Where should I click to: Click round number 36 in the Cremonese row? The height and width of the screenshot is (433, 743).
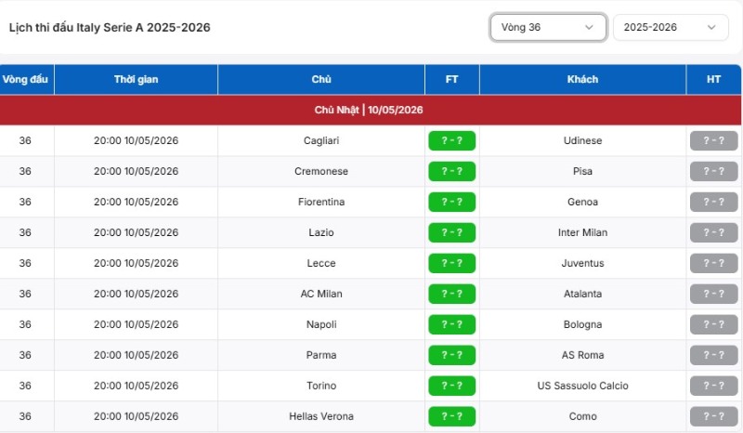pos(25,171)
